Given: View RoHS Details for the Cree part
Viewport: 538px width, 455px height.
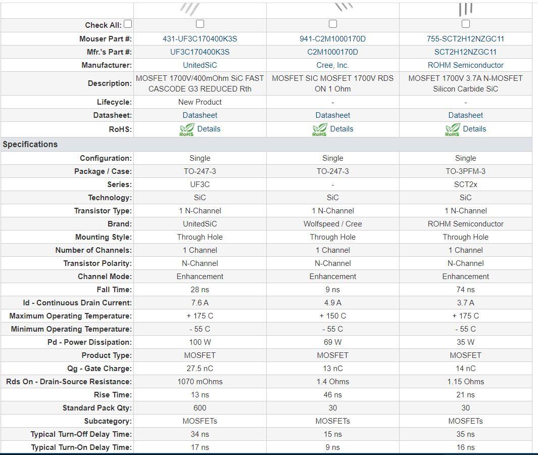Looking at the screenshot, I should point(341,129).
